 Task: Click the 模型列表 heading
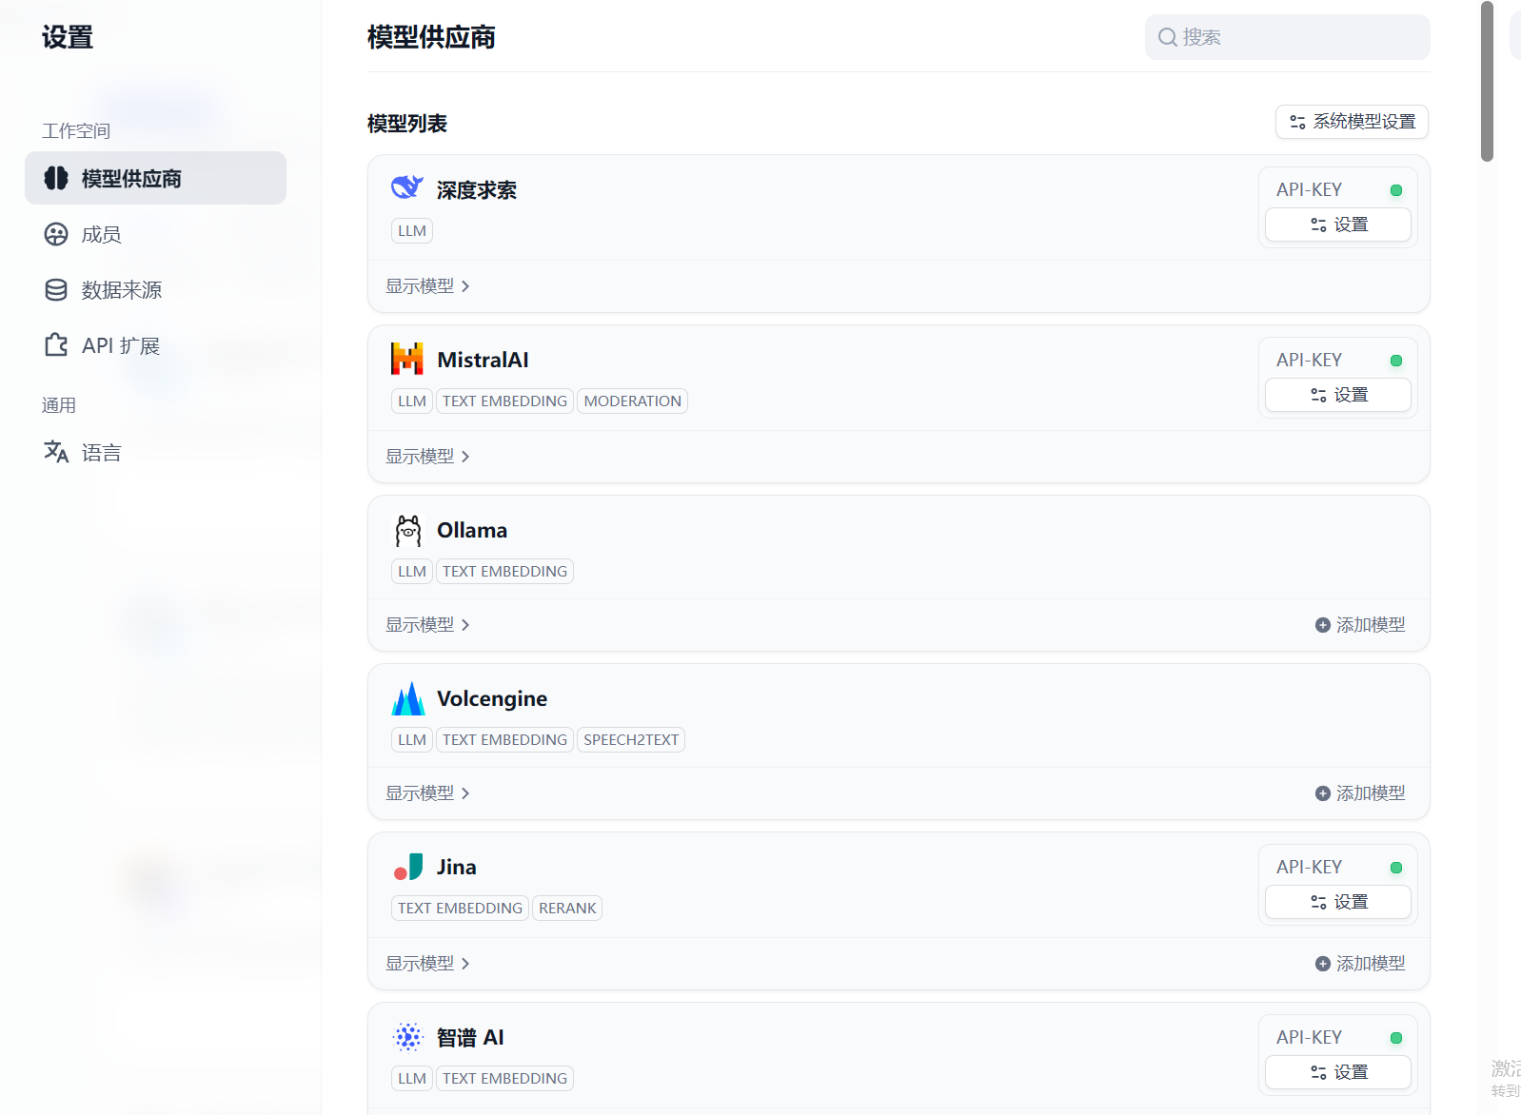point(407,124)
